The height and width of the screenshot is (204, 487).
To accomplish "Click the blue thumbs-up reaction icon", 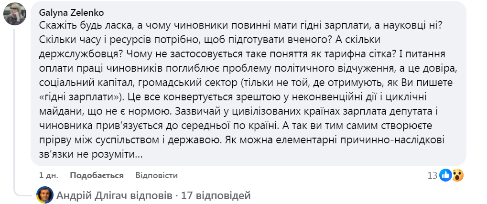I will click(446, 175).
